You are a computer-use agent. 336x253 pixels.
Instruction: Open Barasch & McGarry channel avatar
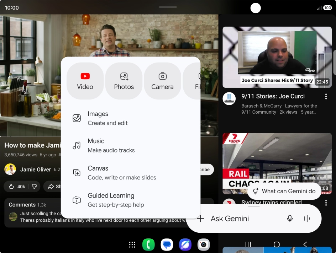[x=229, y=98]
